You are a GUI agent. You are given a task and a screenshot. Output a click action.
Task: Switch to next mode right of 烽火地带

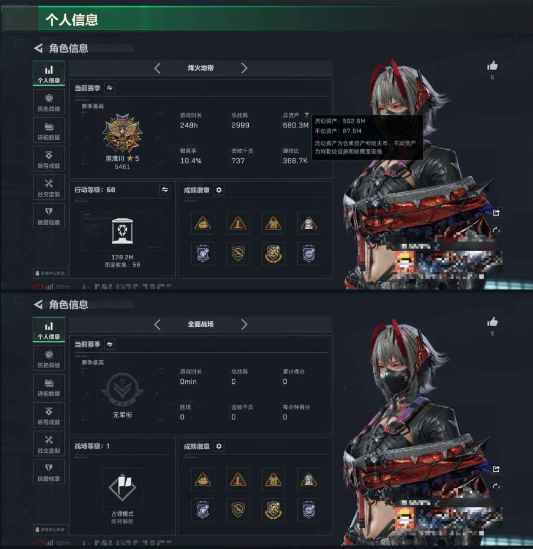pyautogui.click(x=244, y=68)
